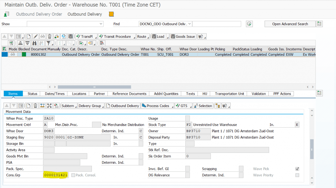Toggle the Pack. Consol. checkbox

[x=73, y=175]
